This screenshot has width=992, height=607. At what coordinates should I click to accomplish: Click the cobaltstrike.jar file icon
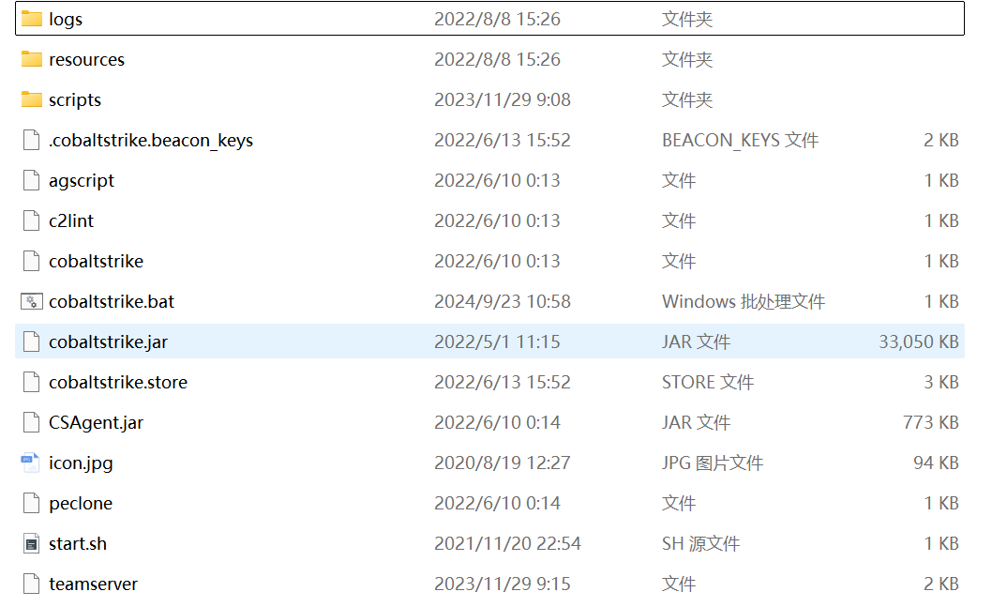32,341
